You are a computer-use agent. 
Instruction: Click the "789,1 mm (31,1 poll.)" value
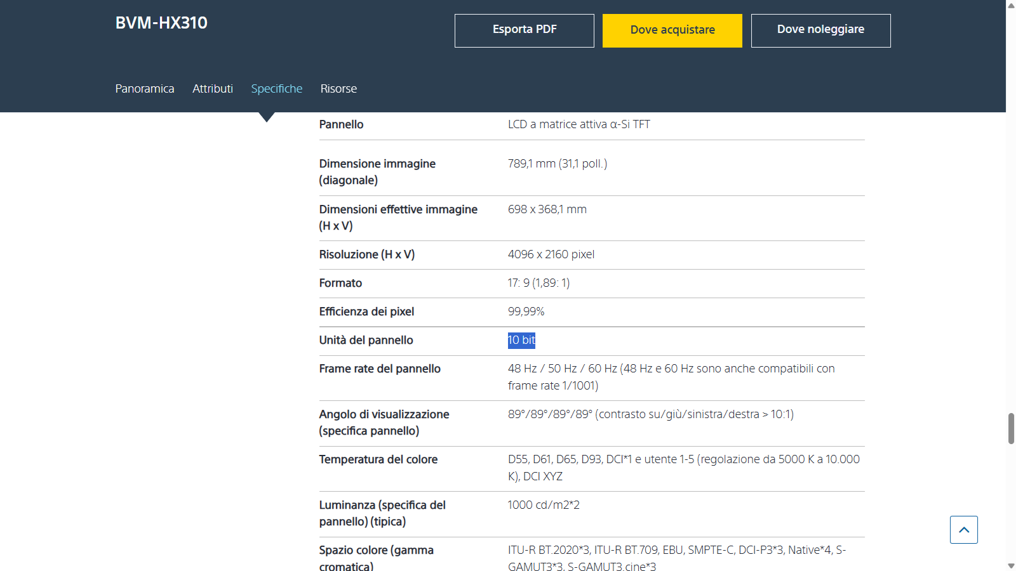(x=558, y=164)
